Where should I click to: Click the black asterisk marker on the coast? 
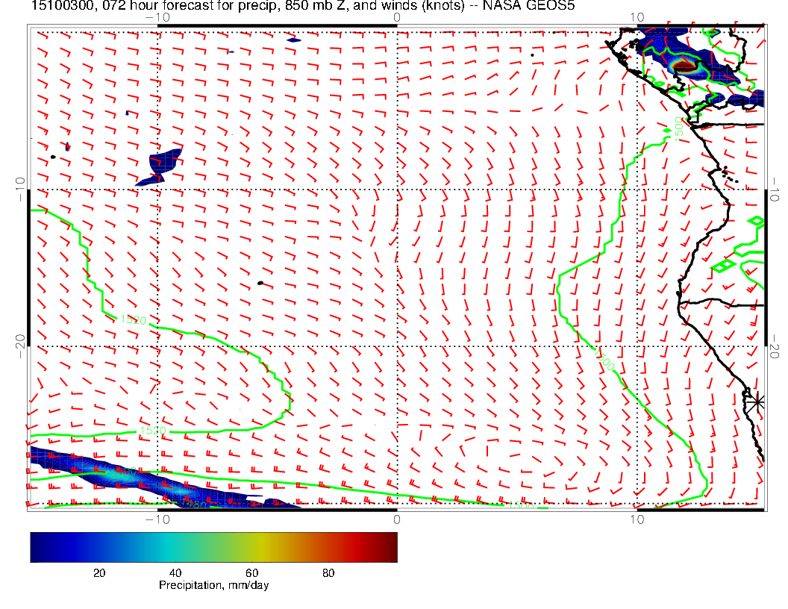pyautogui.click(x=757, y=401)
